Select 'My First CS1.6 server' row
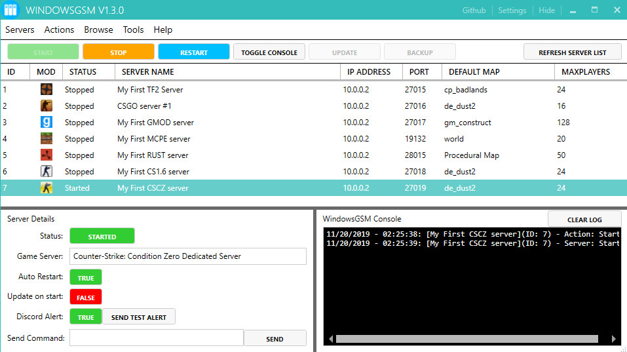 click(313, 172)
